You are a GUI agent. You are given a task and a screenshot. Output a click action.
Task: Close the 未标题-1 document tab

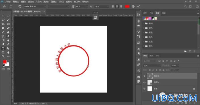point(44,12)
